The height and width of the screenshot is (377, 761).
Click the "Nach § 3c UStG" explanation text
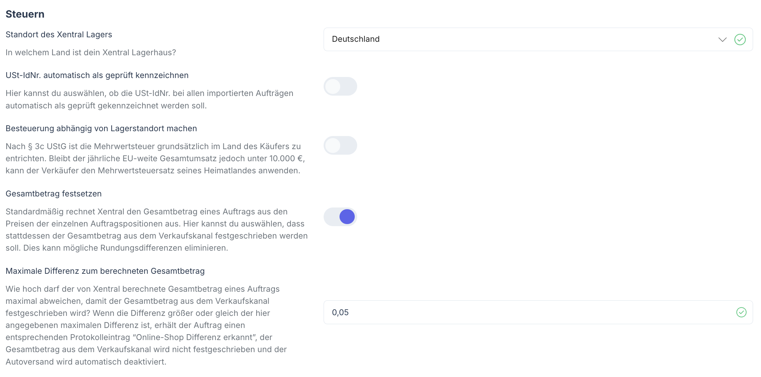pyautogui.click(x=155, y=158)
